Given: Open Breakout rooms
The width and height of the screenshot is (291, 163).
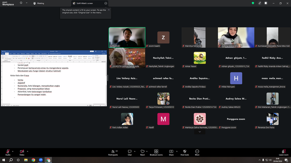Looking at the screenshot, I should 156,153.
